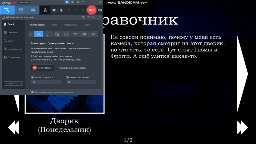Select HDMI device mode in mode row

click(x=75, y=34)
